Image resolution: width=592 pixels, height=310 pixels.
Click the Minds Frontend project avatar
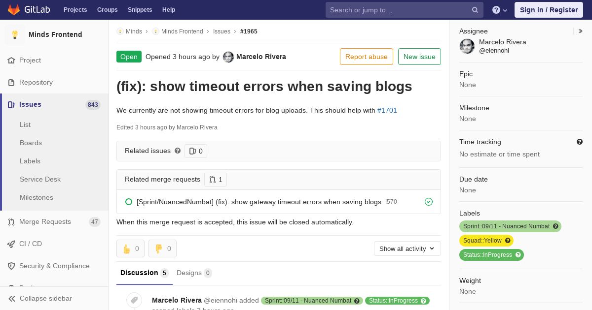click(15, 34)
